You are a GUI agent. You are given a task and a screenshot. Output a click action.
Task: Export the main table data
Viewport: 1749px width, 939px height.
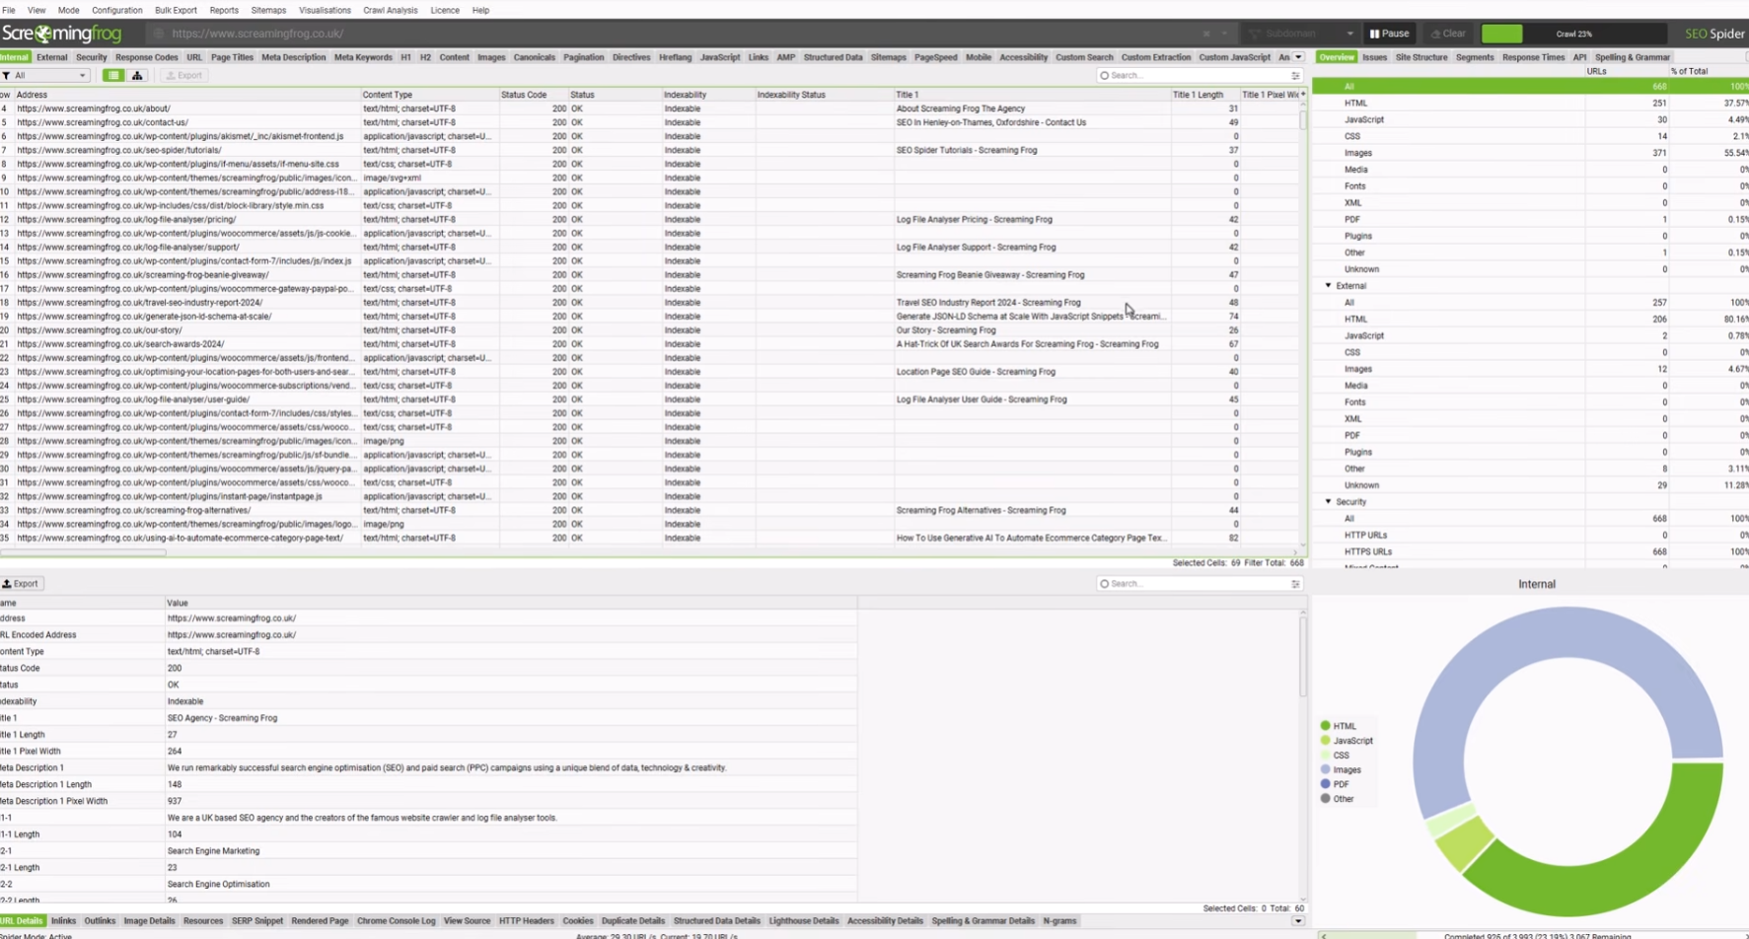pyautogui.click(x=183, y=75)
